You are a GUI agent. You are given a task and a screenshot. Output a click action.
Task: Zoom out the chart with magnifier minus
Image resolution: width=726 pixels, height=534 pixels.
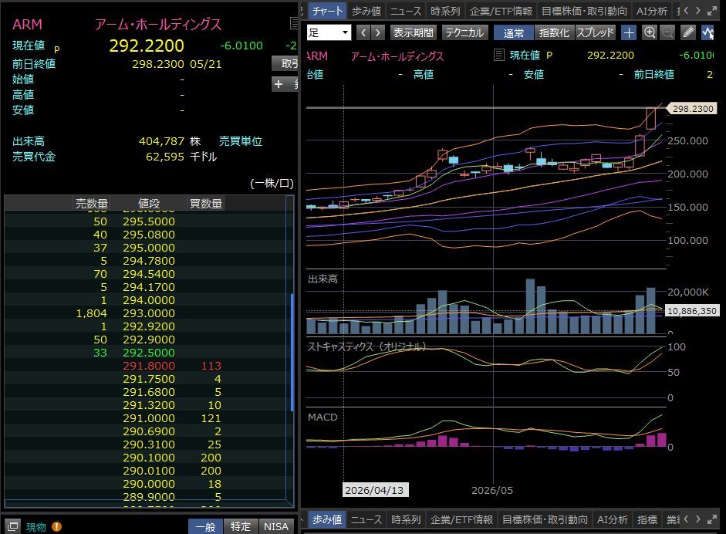pyautogui.click(x=667, y=32)
